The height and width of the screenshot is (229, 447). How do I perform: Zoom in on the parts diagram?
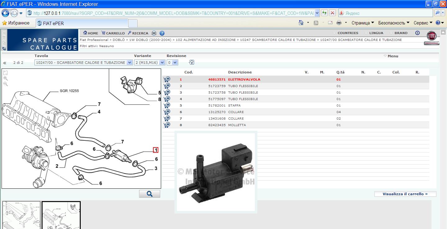click(6, 79)
